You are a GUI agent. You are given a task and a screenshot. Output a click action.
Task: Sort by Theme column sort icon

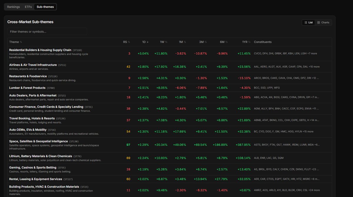(21, 42)
